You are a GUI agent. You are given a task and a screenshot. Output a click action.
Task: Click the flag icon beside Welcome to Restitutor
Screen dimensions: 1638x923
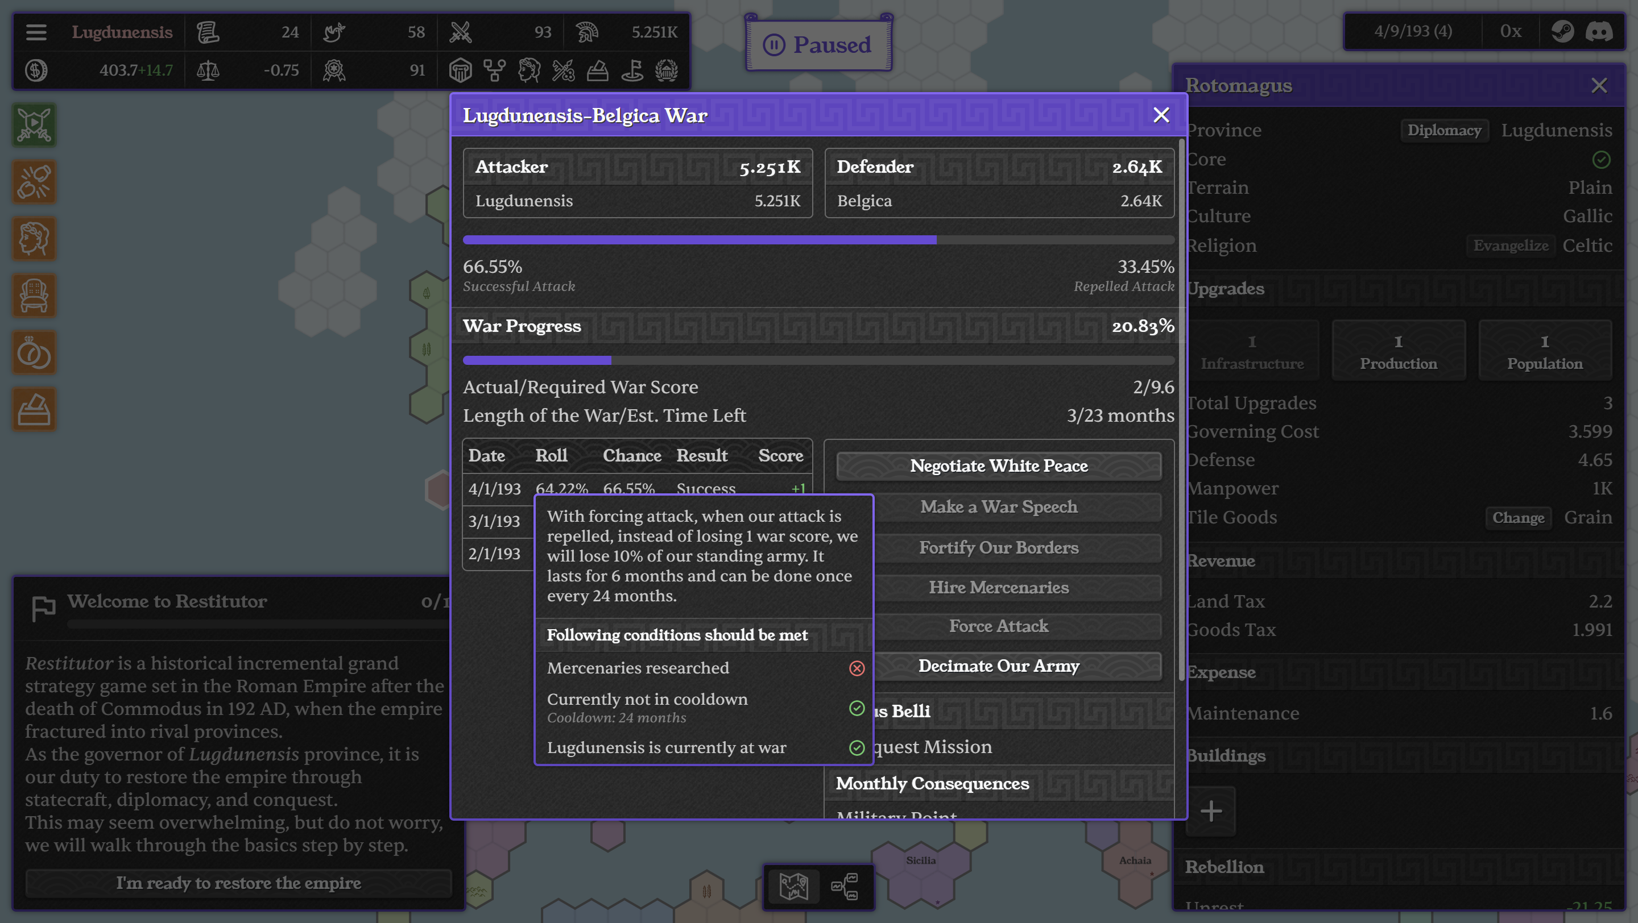pos(43,608)
